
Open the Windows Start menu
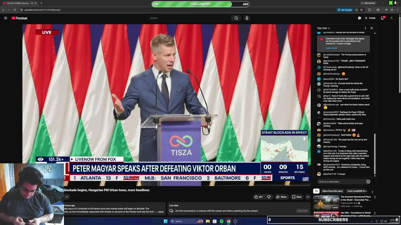(x=165, y=221)
